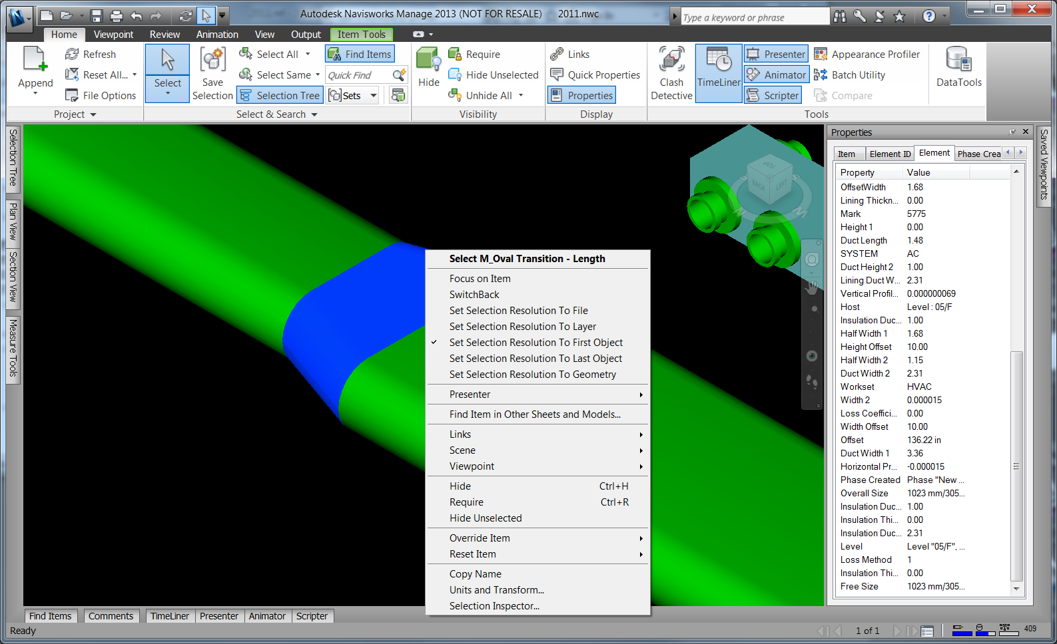This screenshot has width=1057, height=644.
Task: Open the Measure Tools side panel
Action: [13, 349]
